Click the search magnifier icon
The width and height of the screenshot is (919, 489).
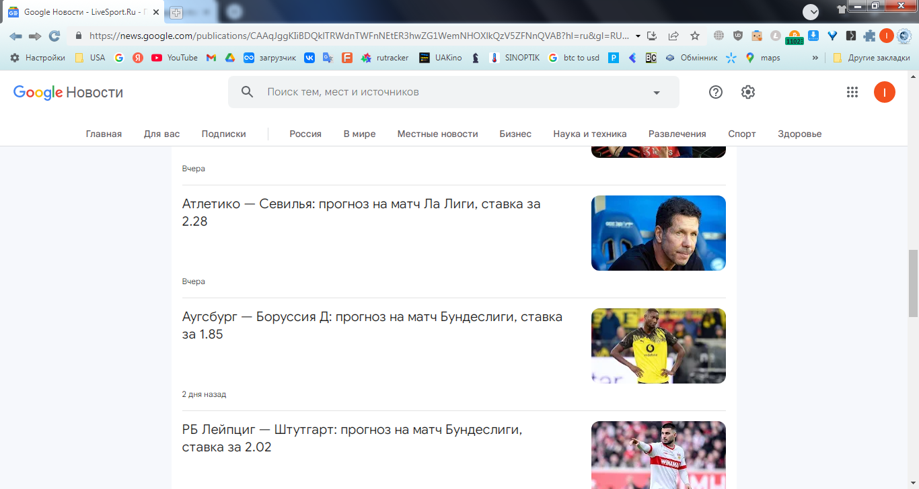[248, 92]
